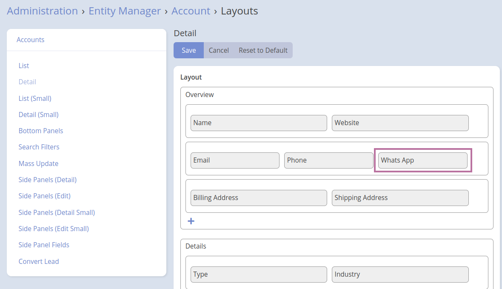Click the plus icon to add row
This screenshot has height=289, width=502.
click(191, 221)
